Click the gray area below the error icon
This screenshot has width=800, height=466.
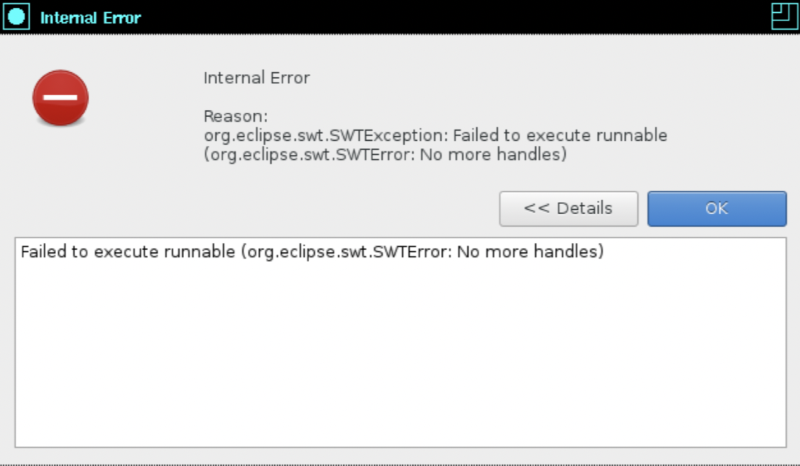[x=60, y=176]
